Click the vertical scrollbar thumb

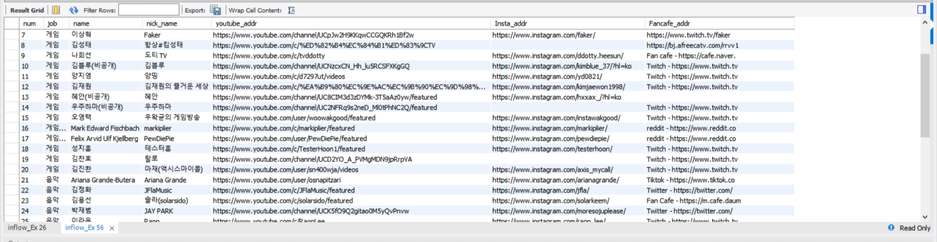tap(925, 95)
